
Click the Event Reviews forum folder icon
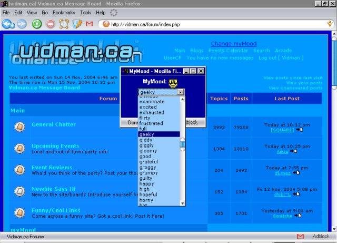(20, 170)
